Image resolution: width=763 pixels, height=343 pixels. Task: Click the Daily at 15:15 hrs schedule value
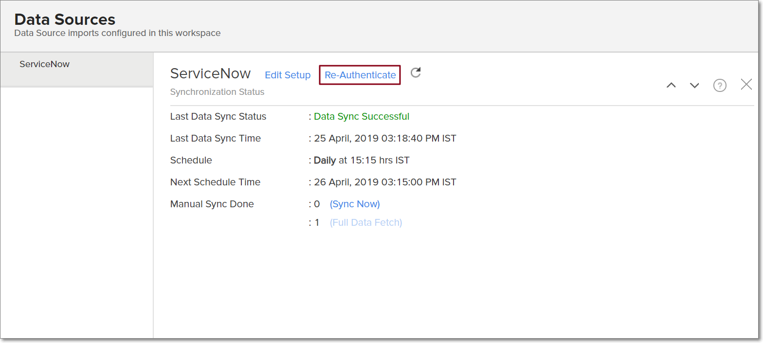point(362,160)
